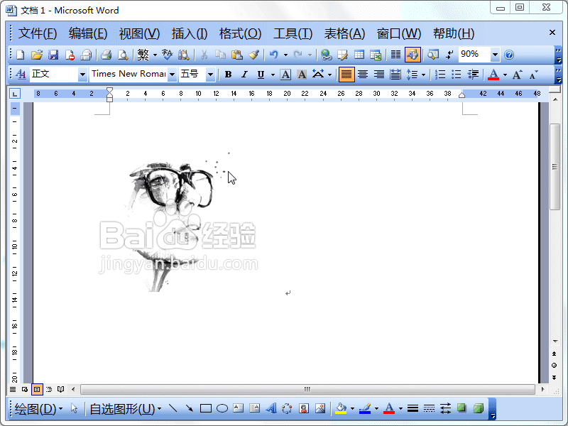Open the 绘图(D) Draw menu

[39, 409]
